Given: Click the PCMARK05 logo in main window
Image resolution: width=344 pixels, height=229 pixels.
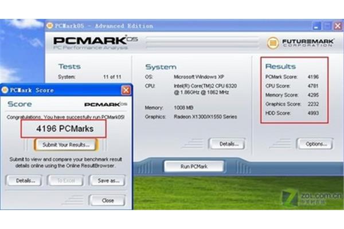Looking at the screenshot, I should click(x=95, y=42).
